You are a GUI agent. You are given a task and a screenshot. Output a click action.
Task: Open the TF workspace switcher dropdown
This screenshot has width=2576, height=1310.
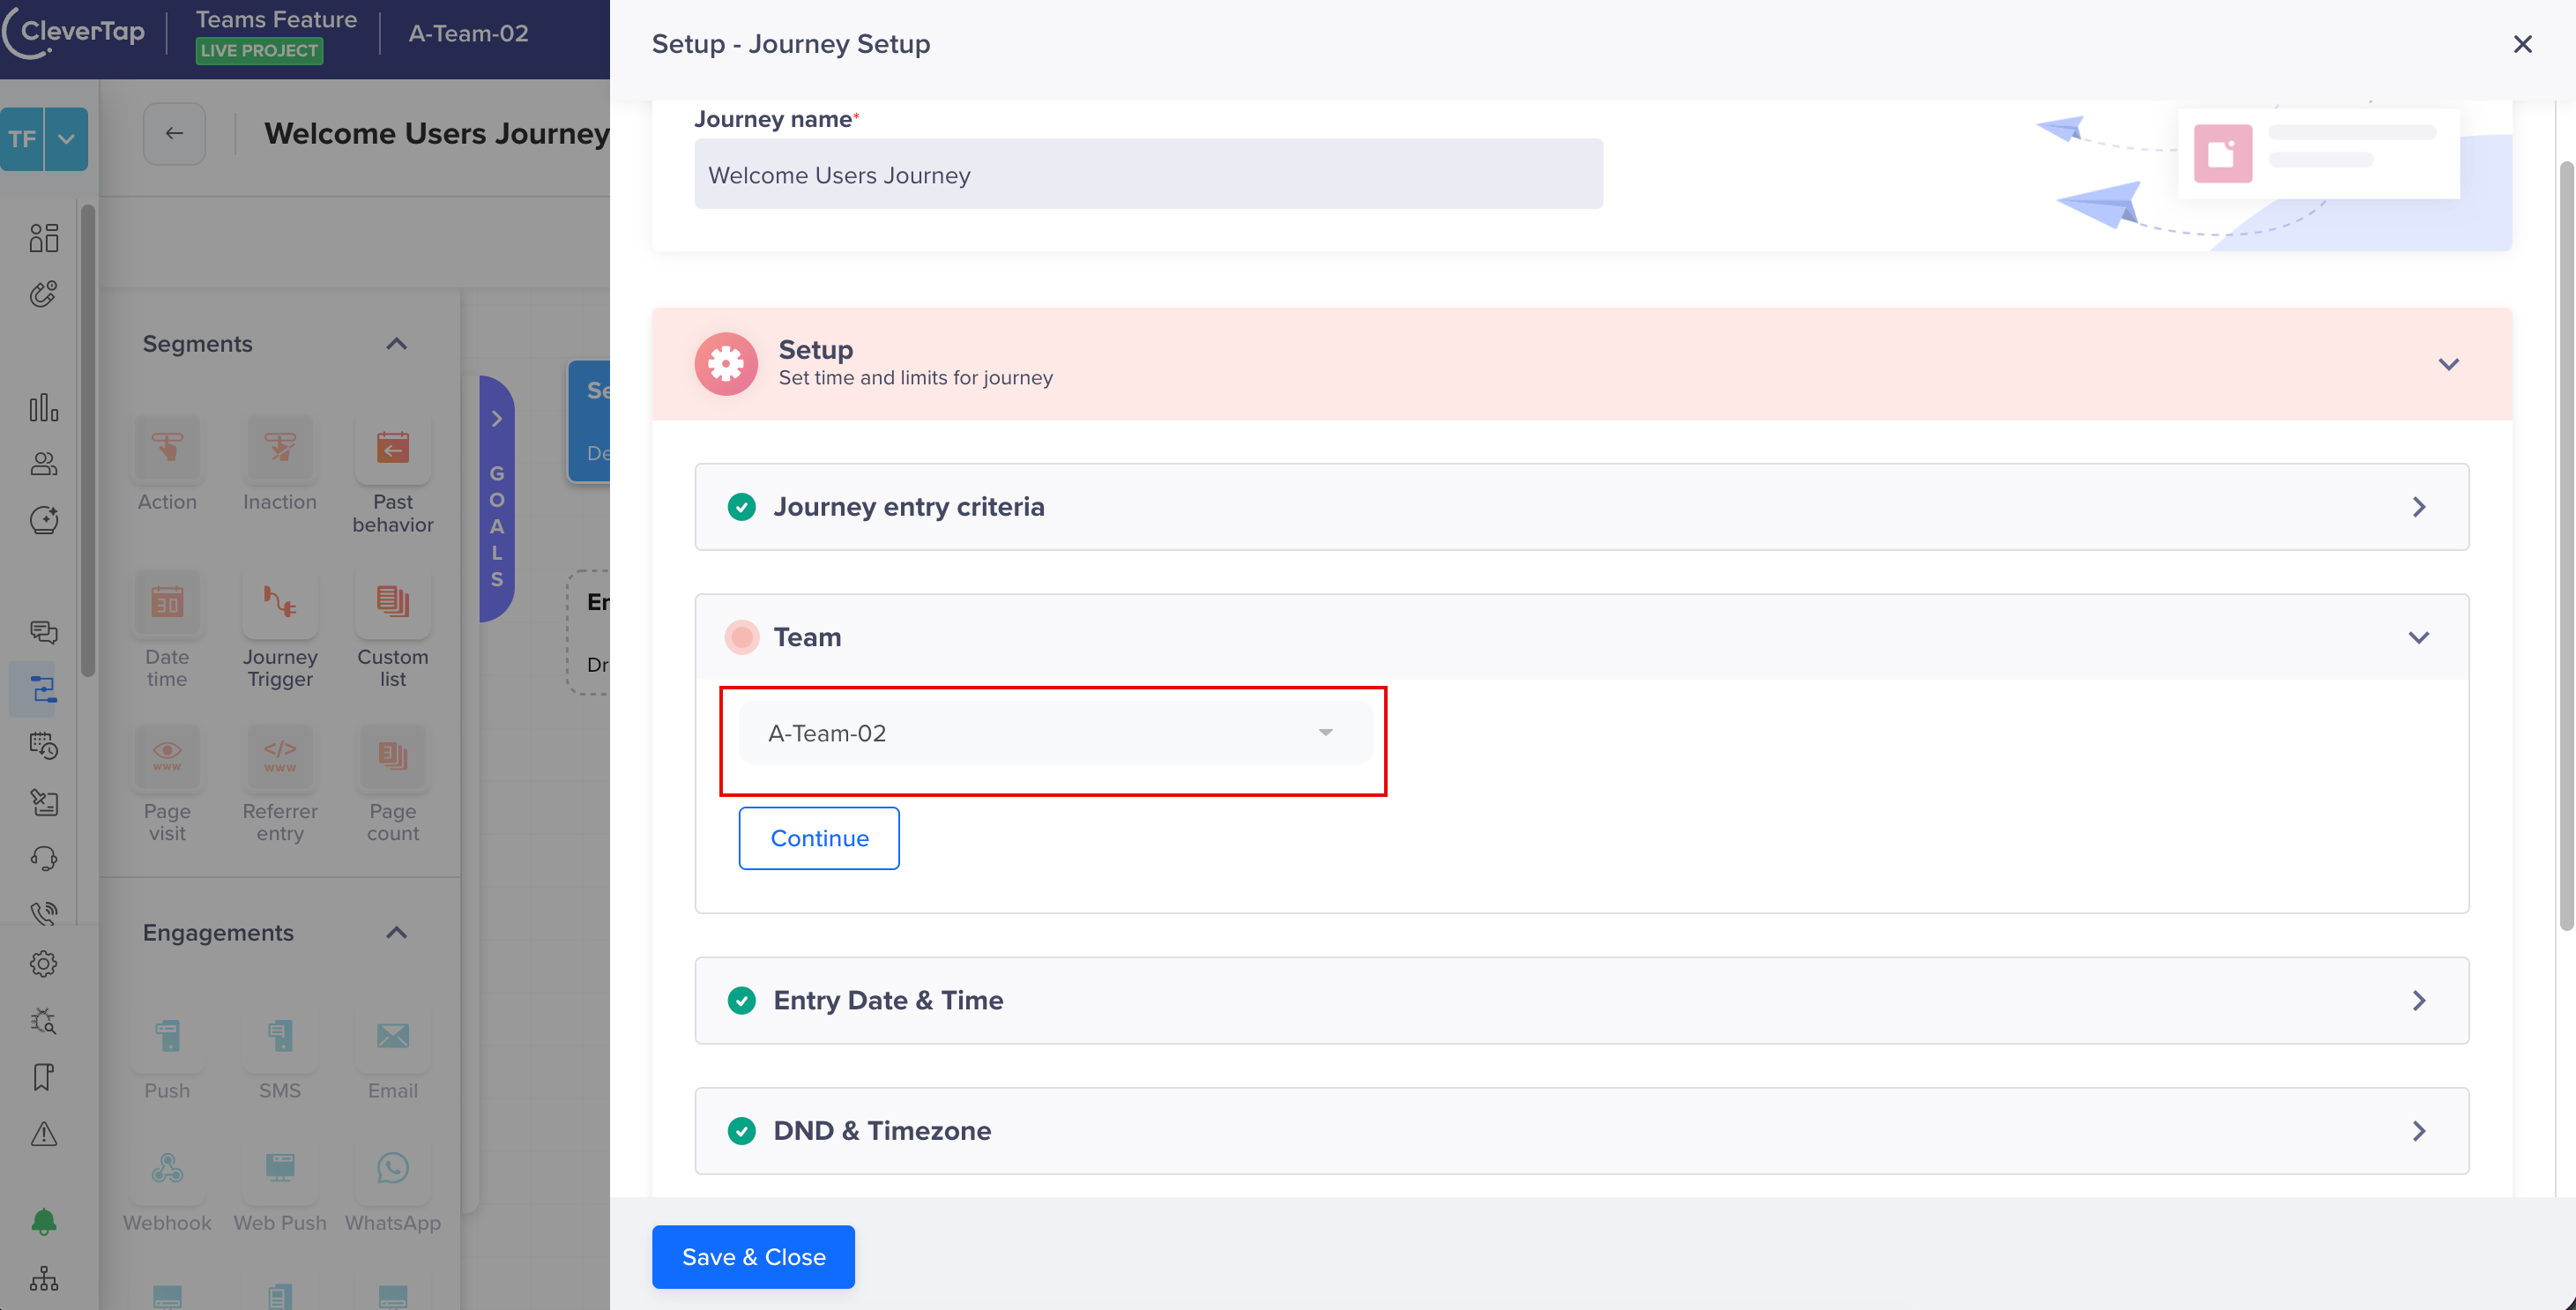[64, 138]
